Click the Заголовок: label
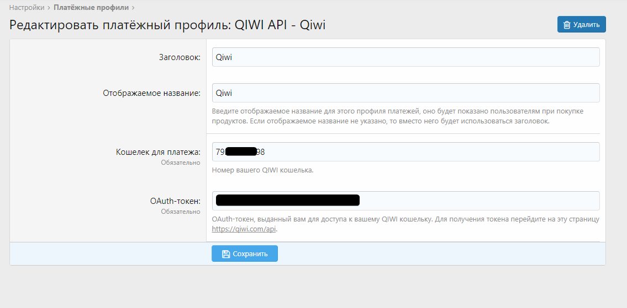Image resolution: width=627 pixels, height=308 pixels. click(180, 57)
